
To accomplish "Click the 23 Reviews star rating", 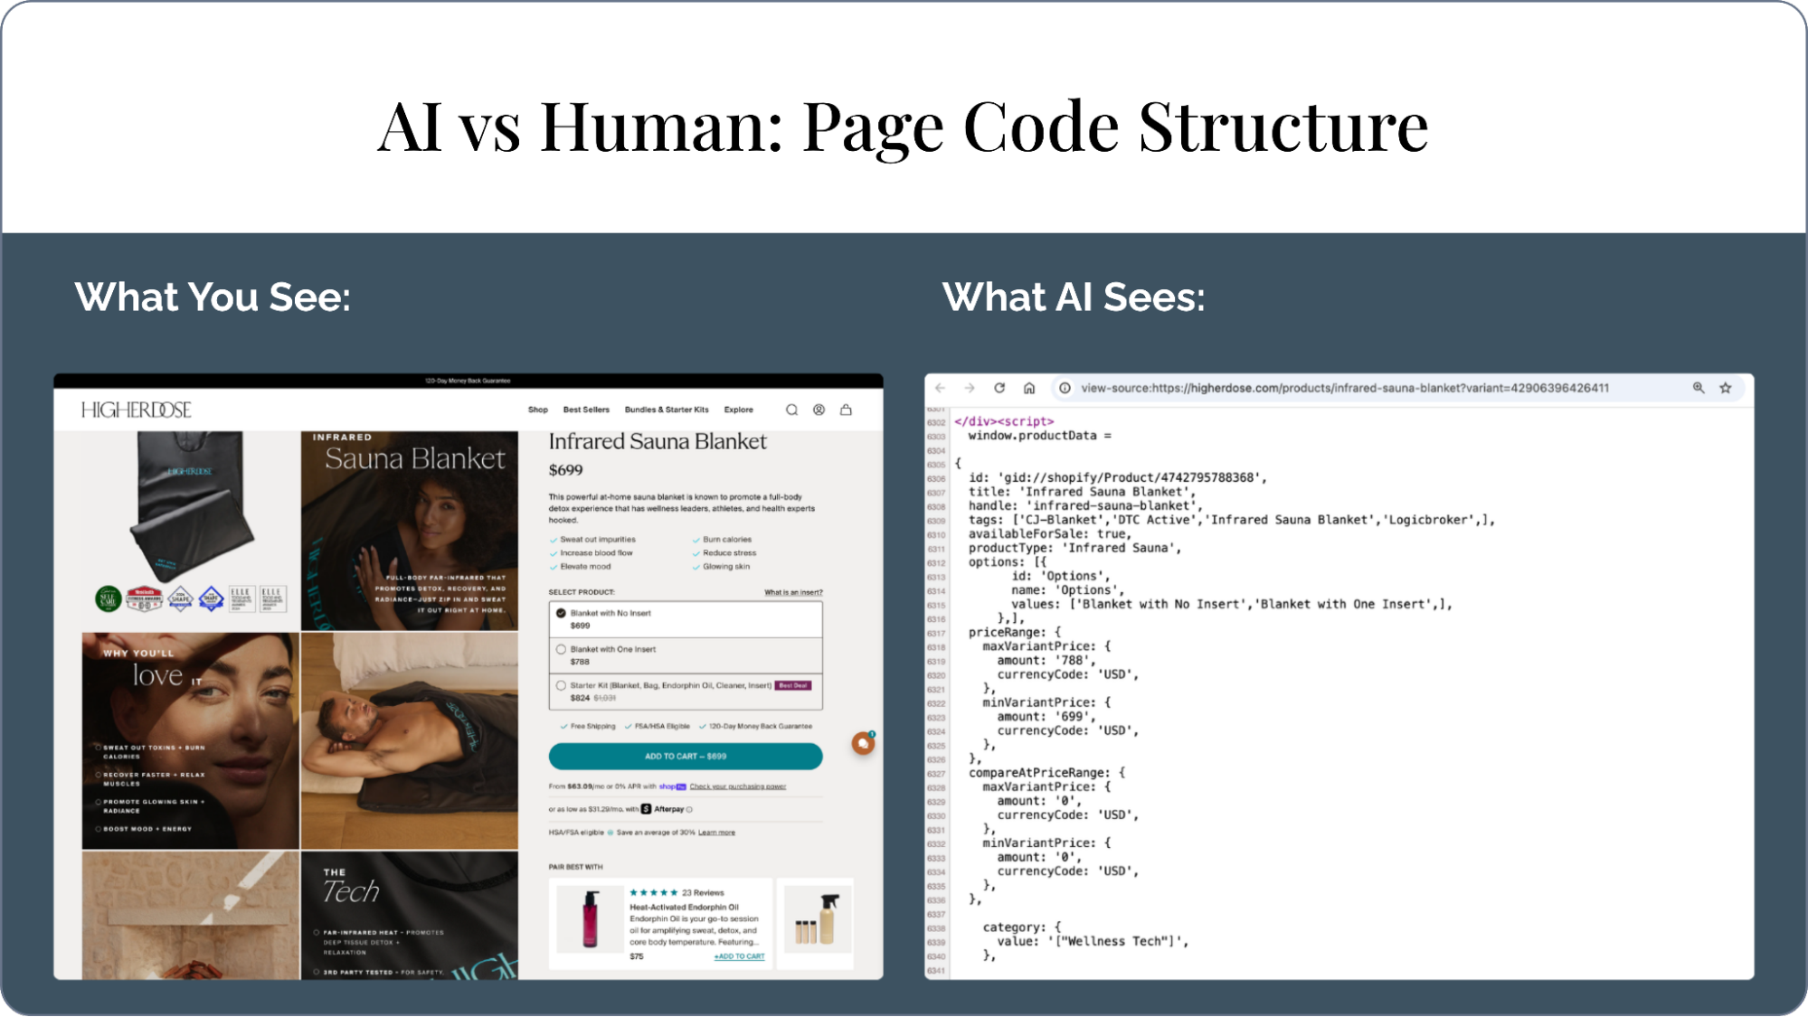I will click(677, 892).
